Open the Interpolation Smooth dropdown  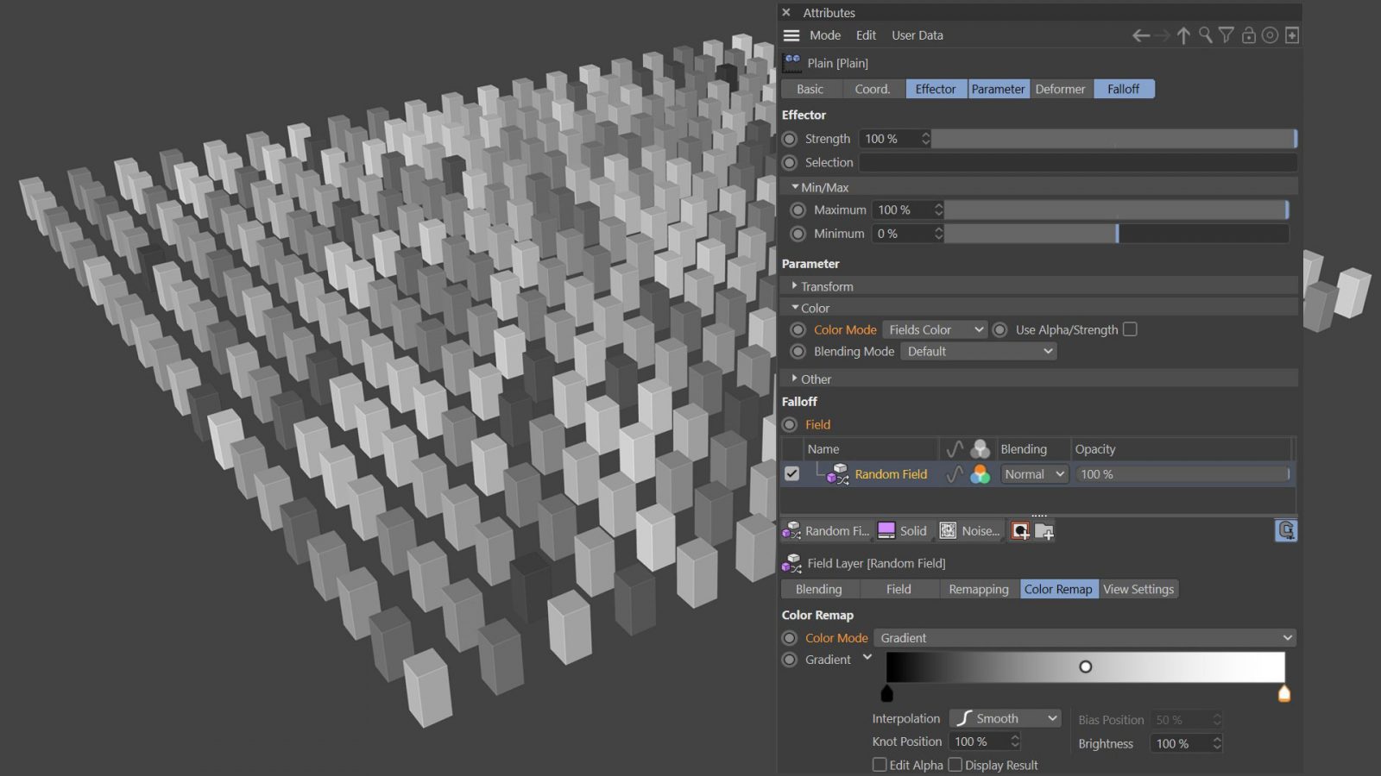point(1005,718)
